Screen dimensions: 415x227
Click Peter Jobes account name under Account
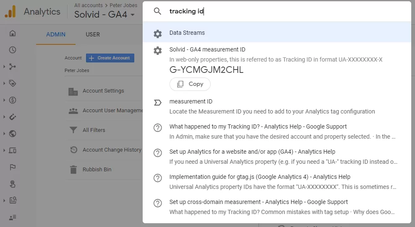(x=77, y=70)
